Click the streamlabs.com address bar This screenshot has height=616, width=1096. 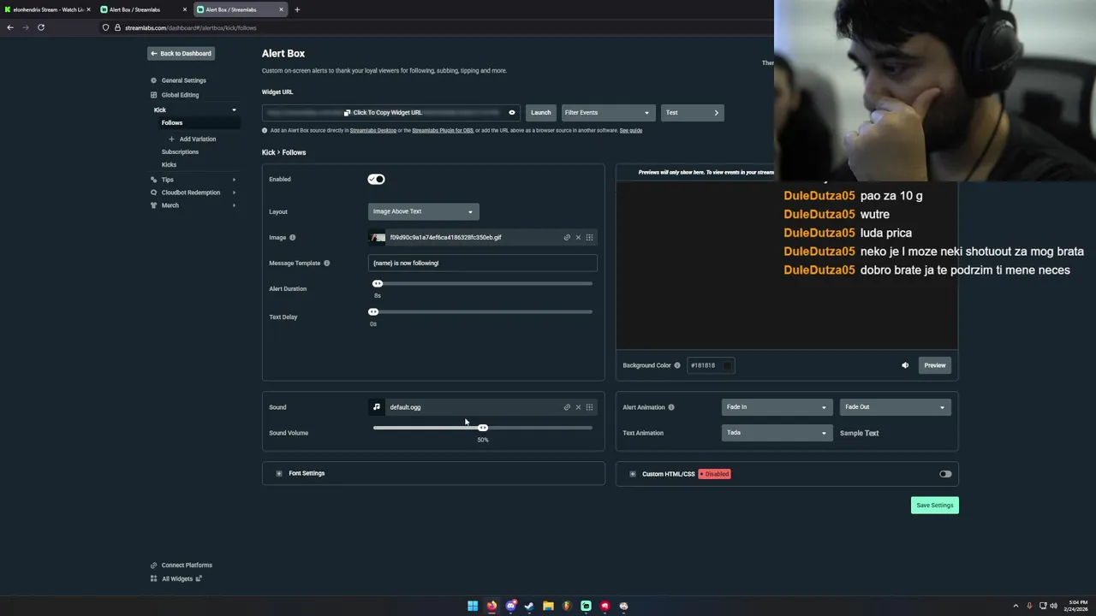190,27
